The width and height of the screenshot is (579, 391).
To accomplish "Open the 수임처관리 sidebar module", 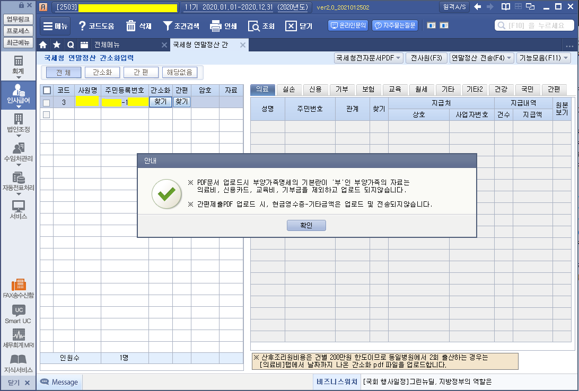I will point(18,154).
